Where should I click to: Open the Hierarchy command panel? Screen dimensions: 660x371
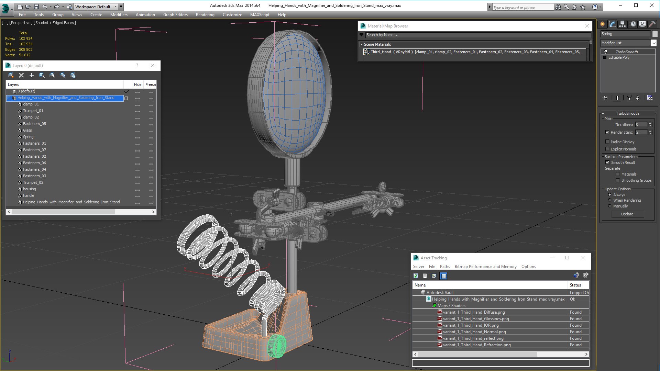click(x=623, y=24)
